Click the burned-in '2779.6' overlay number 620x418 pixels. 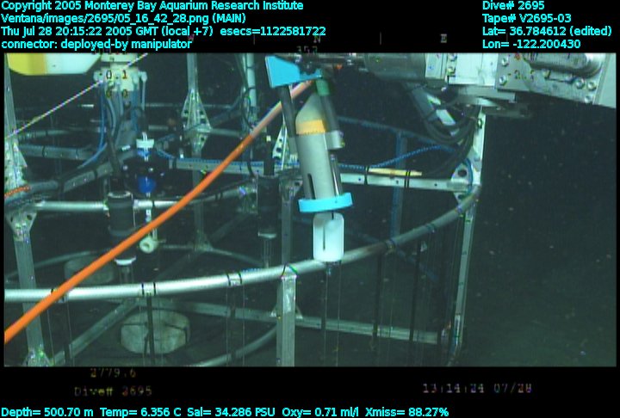[113, 372]
